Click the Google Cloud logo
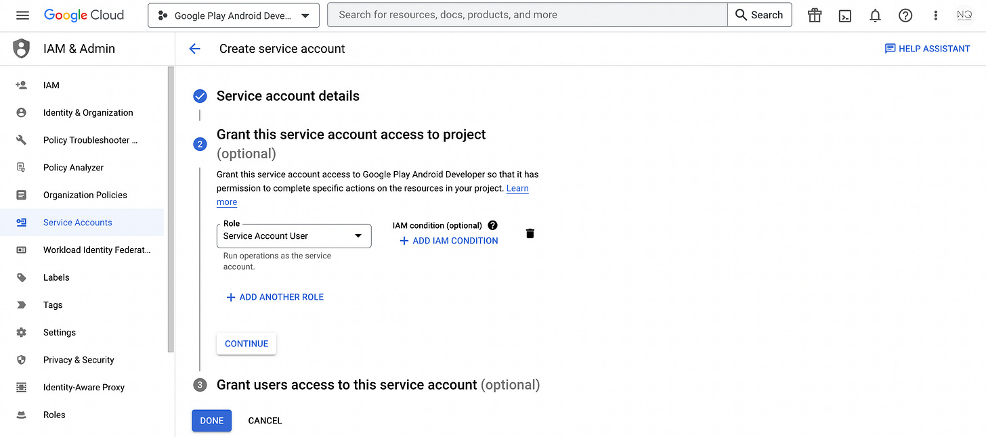This screenshot has height=437, width=986. [84, 15]
